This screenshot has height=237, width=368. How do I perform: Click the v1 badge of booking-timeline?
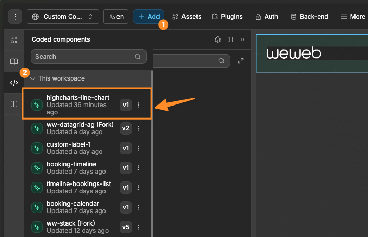coord(126,168)
